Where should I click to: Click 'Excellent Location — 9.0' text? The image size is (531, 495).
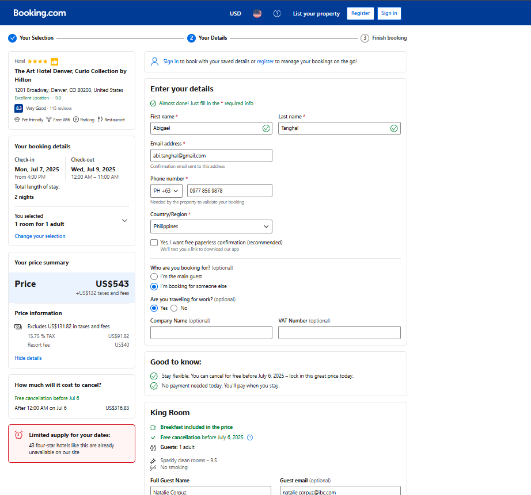(x=38, y=98)
